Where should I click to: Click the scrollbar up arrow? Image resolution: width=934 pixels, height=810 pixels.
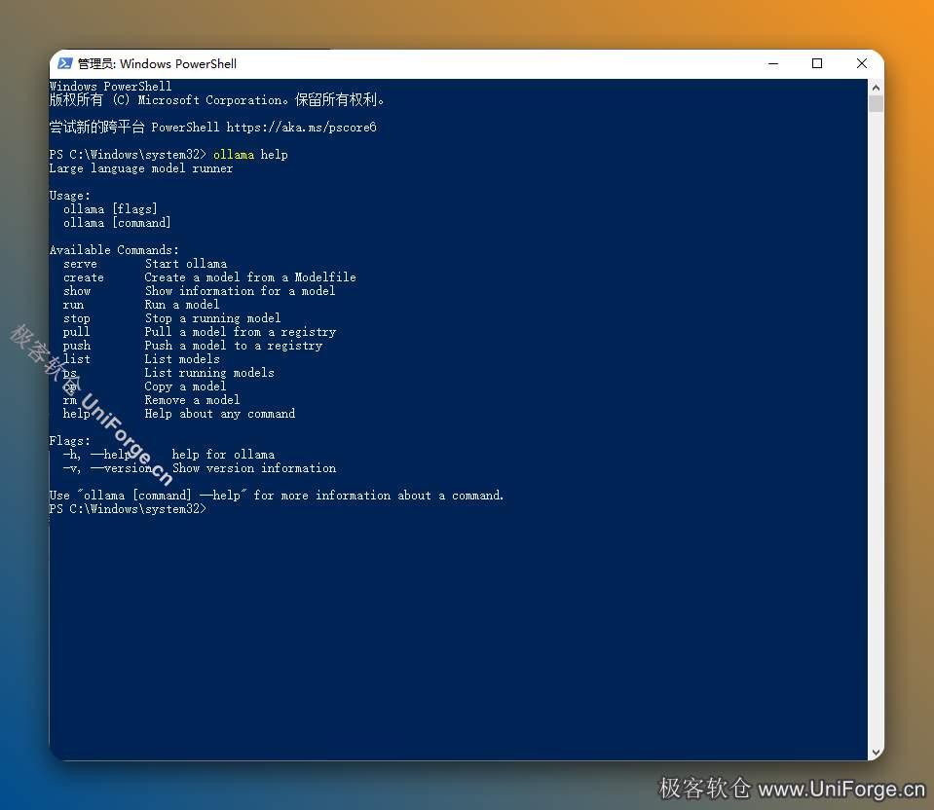click(876, 88)
